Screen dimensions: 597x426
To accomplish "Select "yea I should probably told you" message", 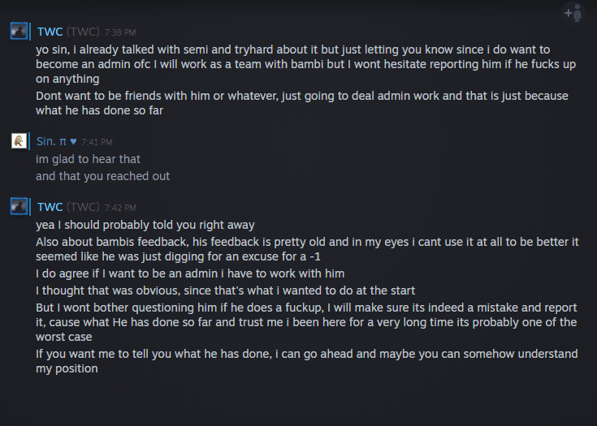I will (x=145, y=225).
